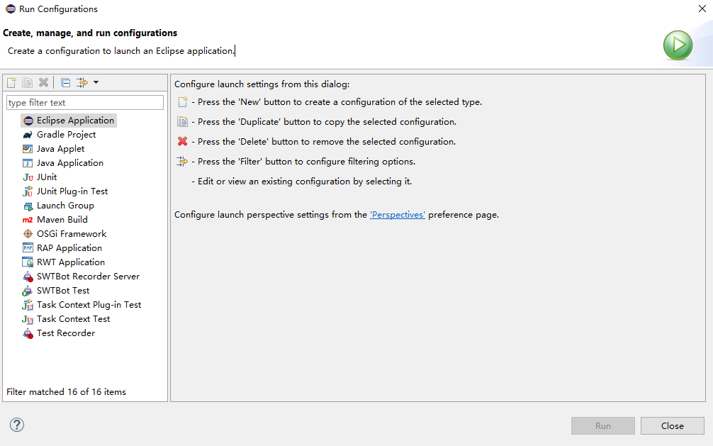The height and width of the screenshot is (446, 713).
Task: Click the RAP Application icon
Action: pos(28,248)
